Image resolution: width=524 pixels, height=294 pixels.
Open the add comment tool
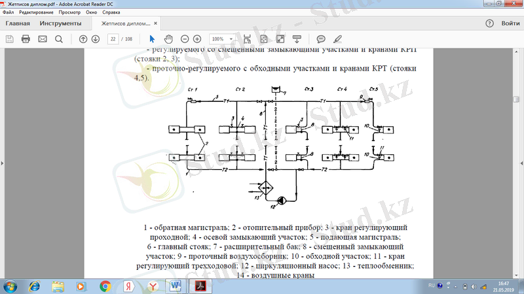[321, 39]
